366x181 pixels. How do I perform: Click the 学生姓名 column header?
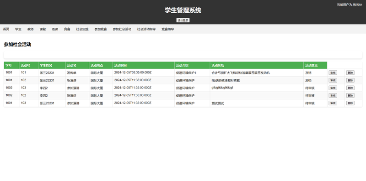(52, 65)
